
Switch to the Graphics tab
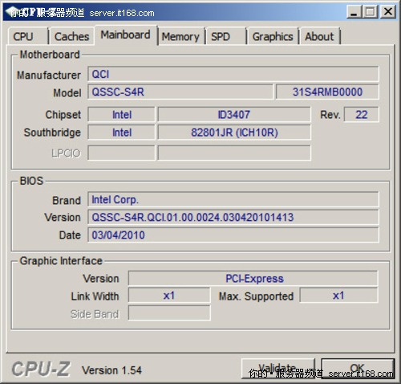point(273,36)
